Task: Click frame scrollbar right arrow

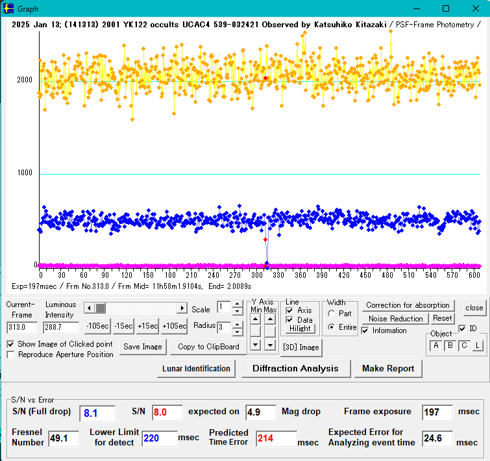Action: point(182,308)
